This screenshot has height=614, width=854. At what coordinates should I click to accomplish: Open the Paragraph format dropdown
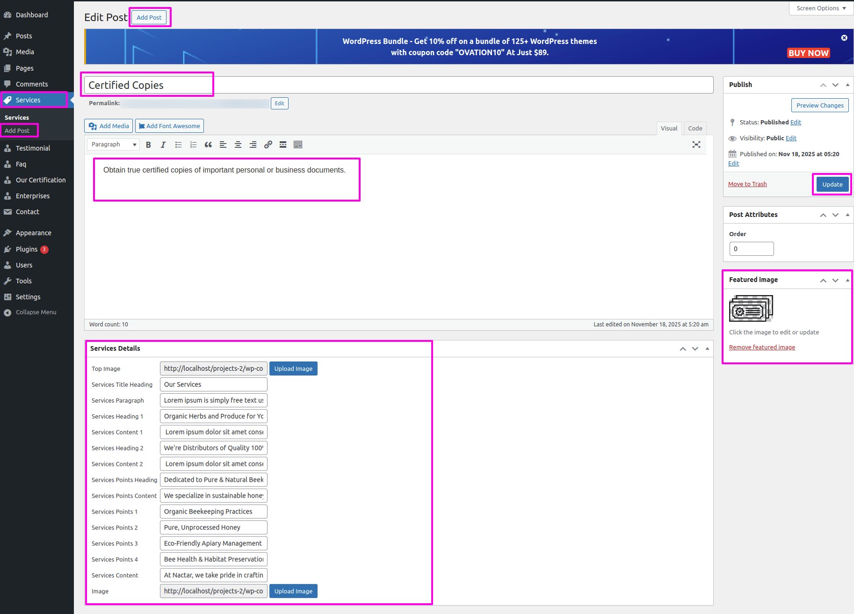[114, 144]
